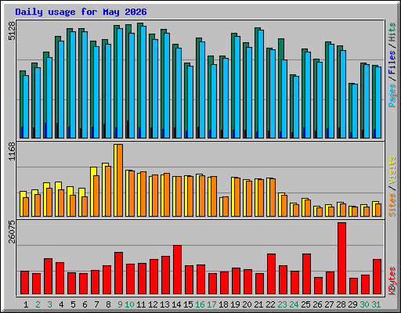Click day 27 on the x-axis
This screenshot has height=313, width=401.
[x=329, y=304]
